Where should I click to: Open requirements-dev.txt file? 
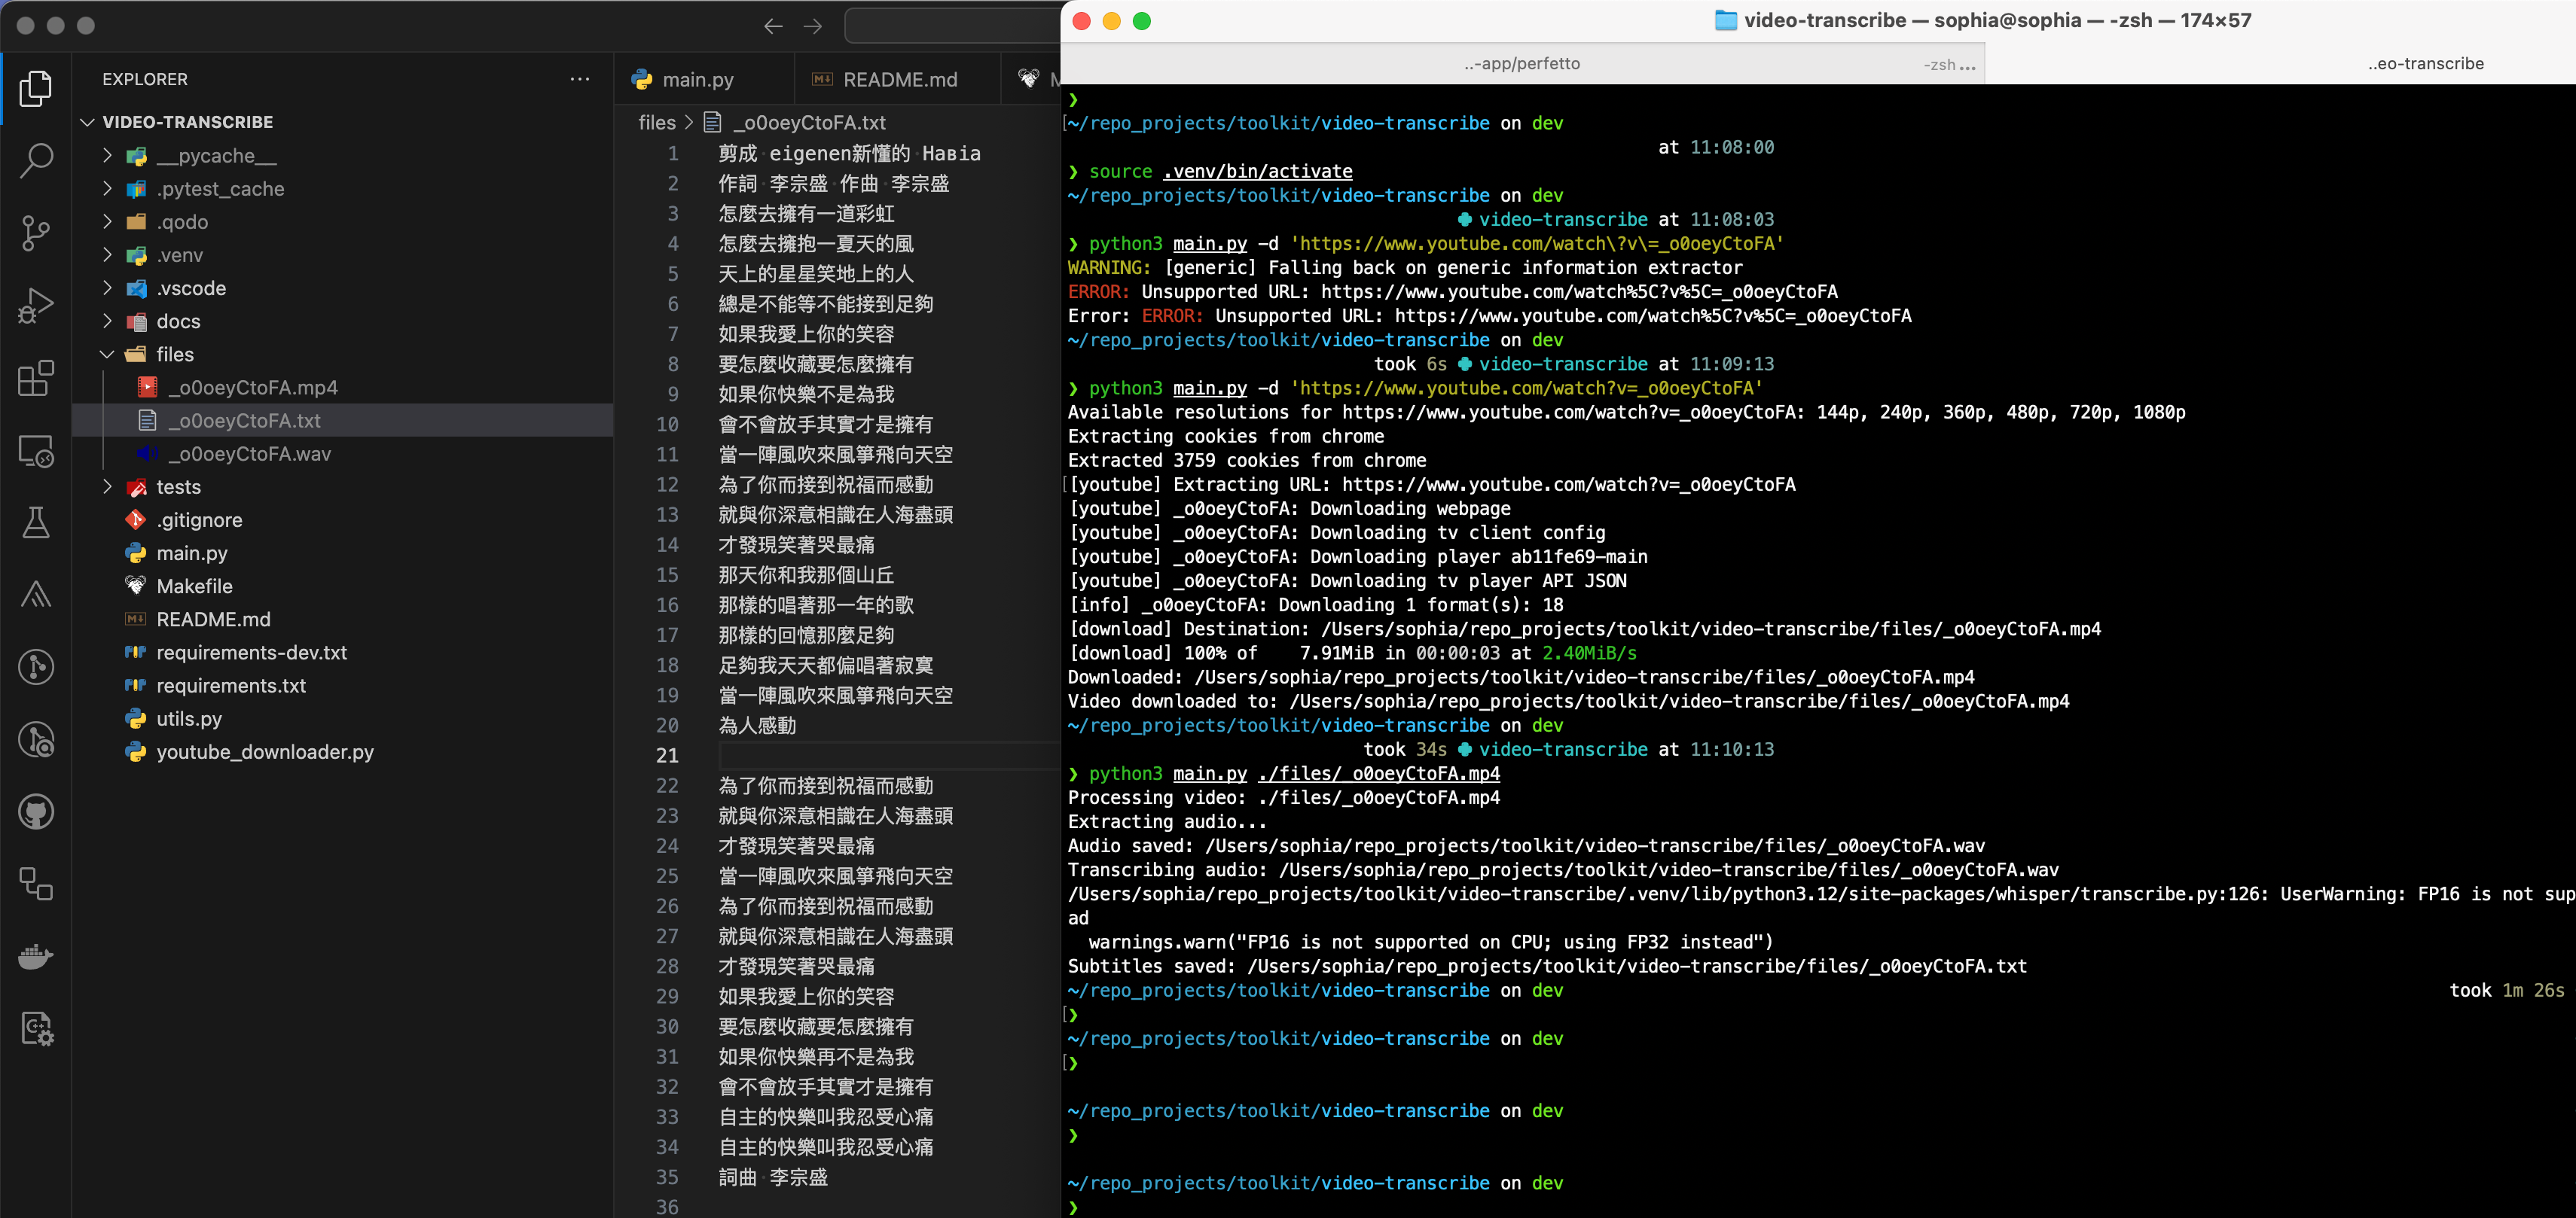tap(342, 653)
